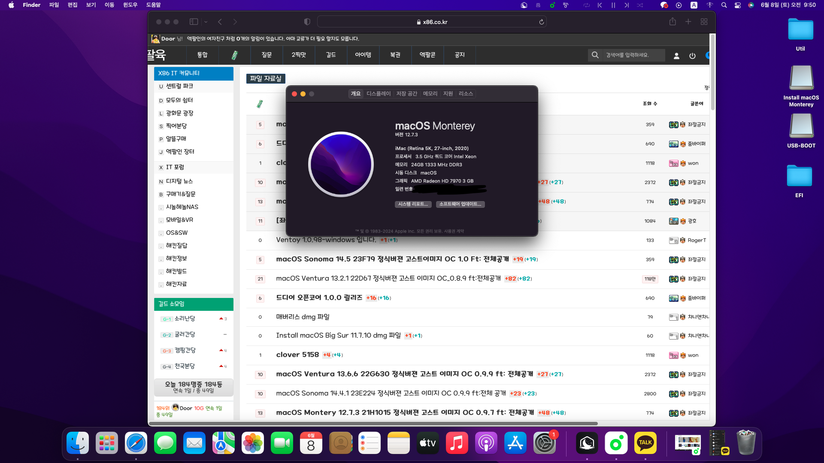824x463 pixels.
Task: Open Podcasts app in Dock
Action: (x=486, y=443)
